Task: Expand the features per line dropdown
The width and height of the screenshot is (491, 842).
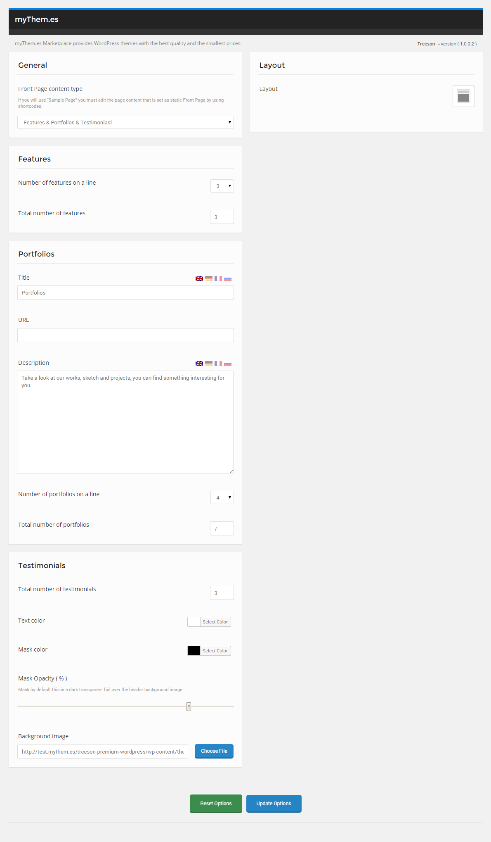Action: click(x=222, y=186)
